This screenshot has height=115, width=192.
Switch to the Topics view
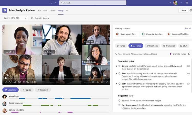point(27,90)
